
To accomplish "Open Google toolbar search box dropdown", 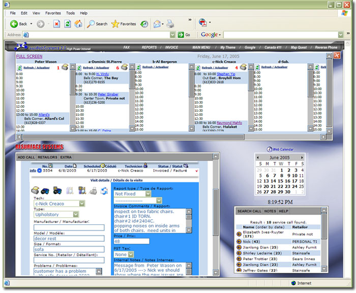I will click(341, 35).
